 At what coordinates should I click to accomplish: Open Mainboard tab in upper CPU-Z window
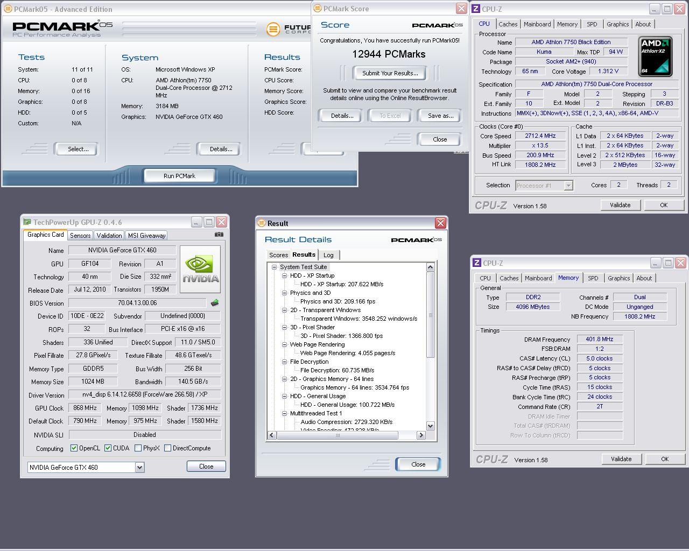(537, 24)
